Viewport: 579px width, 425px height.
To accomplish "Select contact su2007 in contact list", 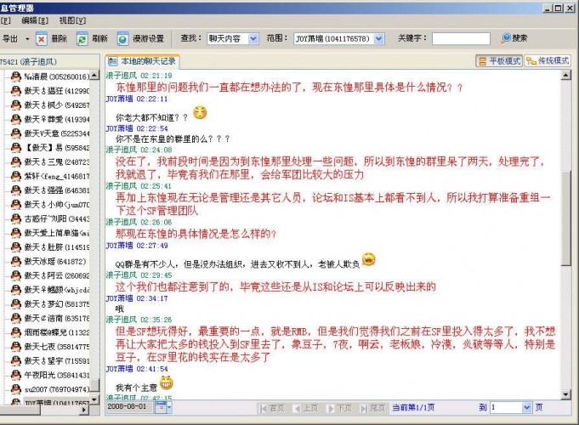I will pyautogui.click(x=49, y=388).
